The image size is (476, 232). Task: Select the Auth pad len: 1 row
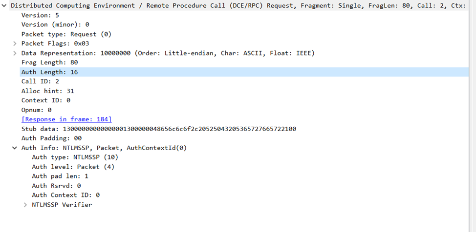point(60,176)
